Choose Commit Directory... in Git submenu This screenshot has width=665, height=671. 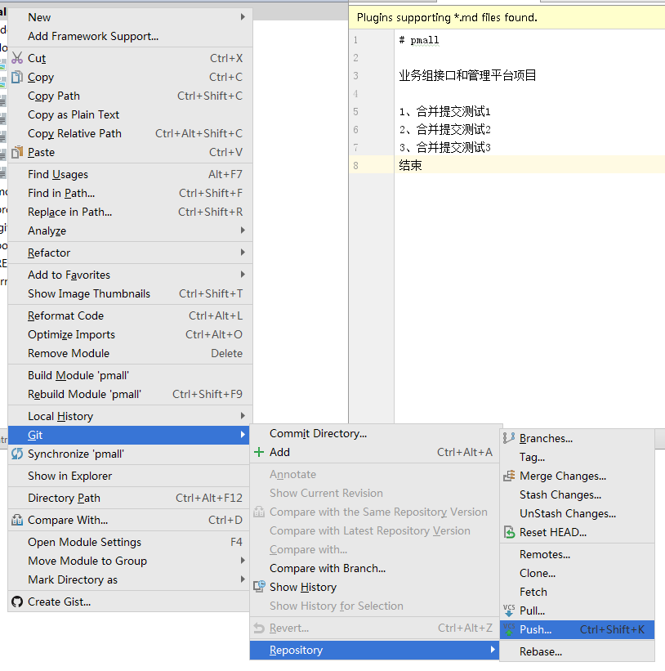375,433
